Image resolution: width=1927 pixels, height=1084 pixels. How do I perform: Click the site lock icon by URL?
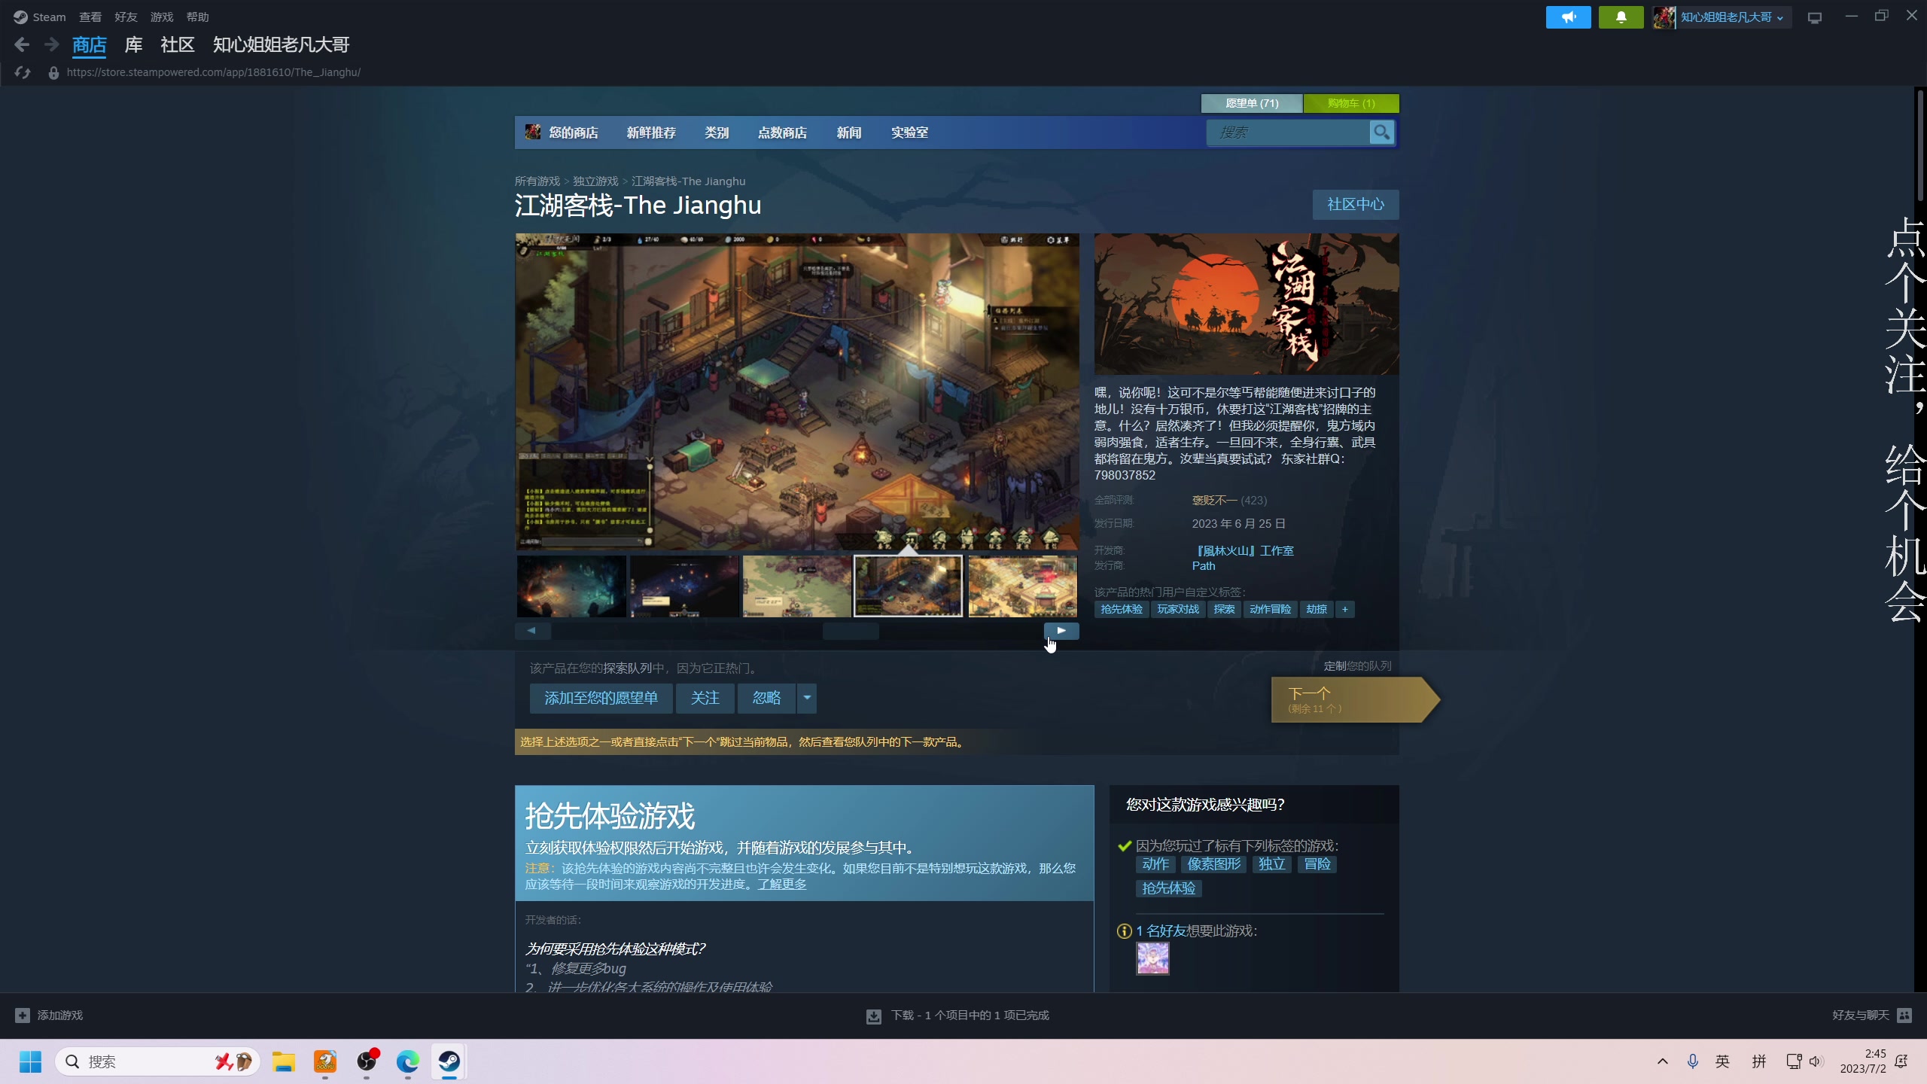pyautogui.click(x=53, y=73)
